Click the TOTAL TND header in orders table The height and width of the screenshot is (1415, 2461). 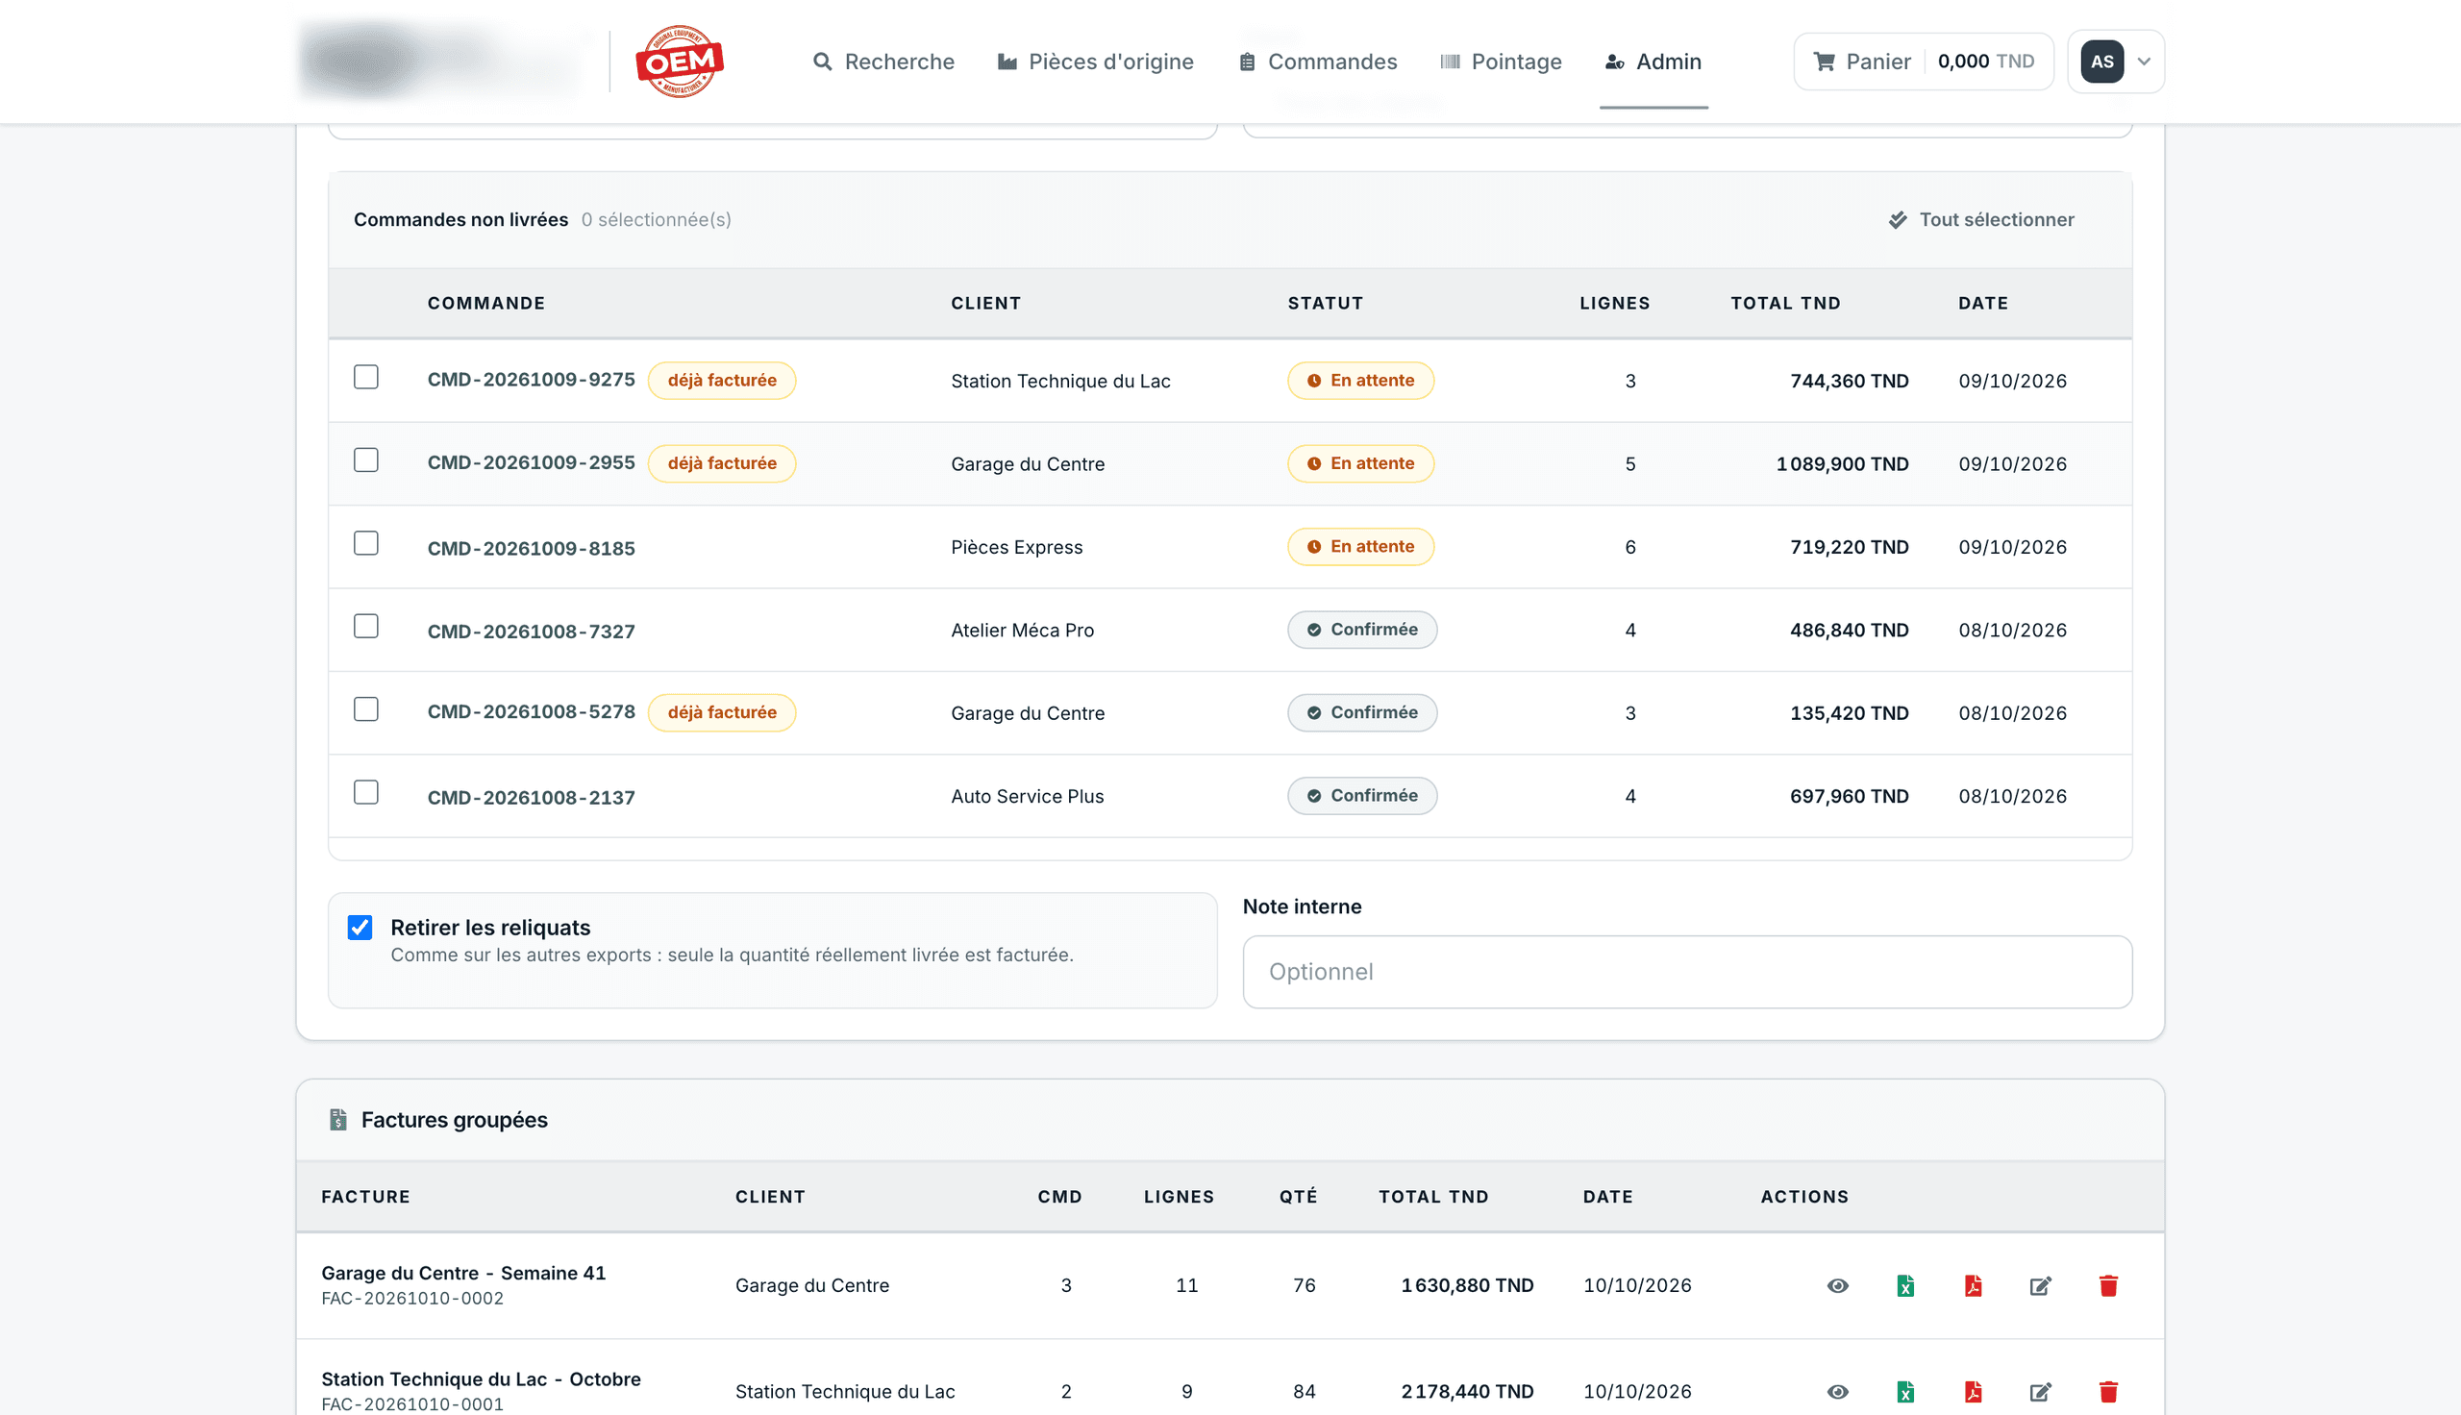click(1786, 303)
